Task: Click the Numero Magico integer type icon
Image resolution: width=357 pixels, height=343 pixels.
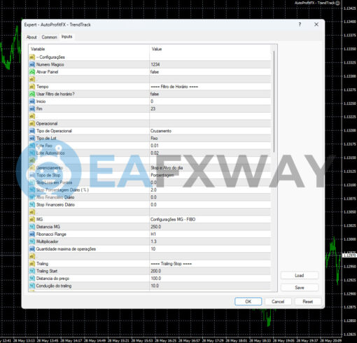Action: 32,64
